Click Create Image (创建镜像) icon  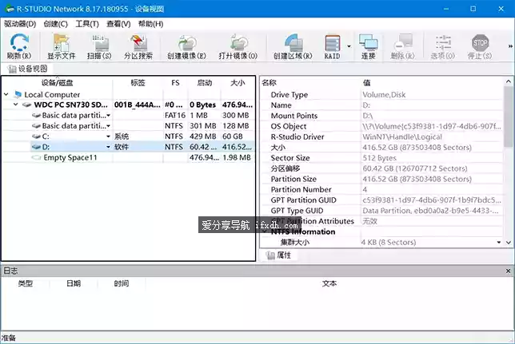(x=186, y=46)
